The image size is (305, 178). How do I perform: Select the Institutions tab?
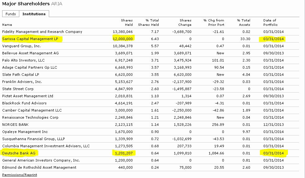pos(34,14)
